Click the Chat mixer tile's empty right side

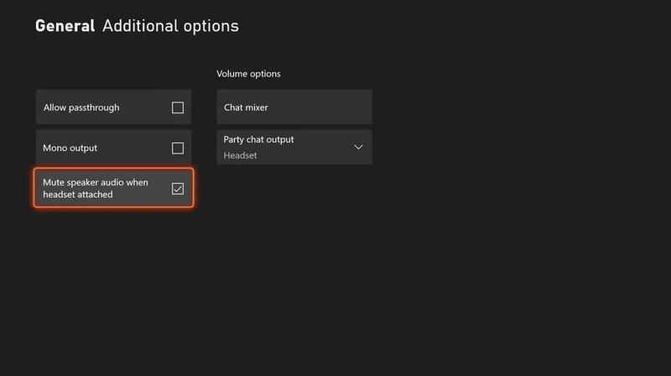click(x=335, y=107)
